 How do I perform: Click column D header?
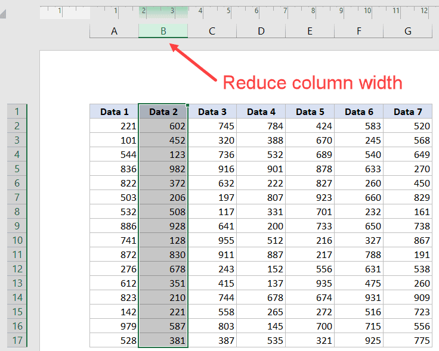point(261,31)
